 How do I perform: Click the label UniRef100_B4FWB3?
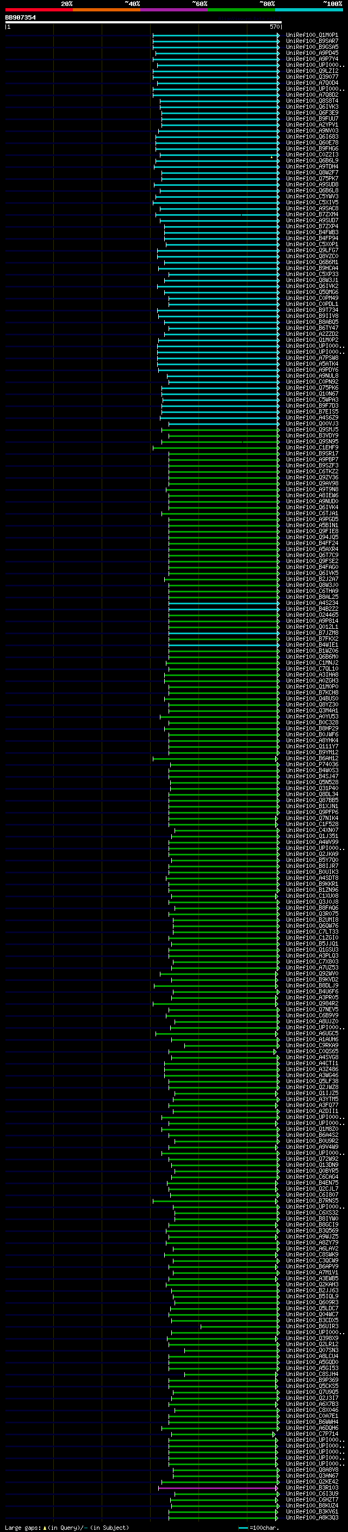pos(312,232)
